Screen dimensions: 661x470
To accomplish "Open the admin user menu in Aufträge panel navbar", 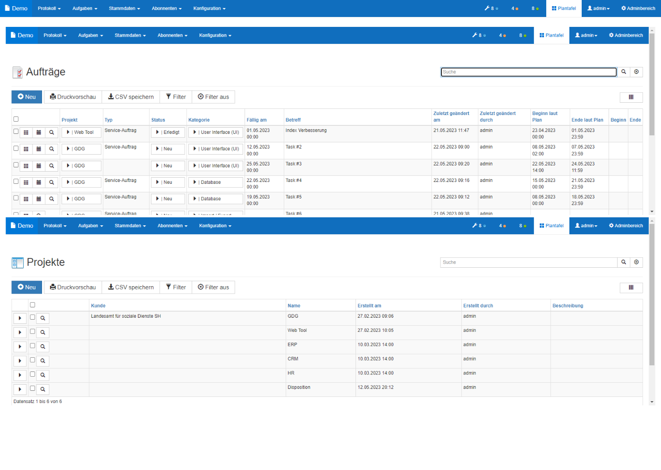I will coord(586,35).
